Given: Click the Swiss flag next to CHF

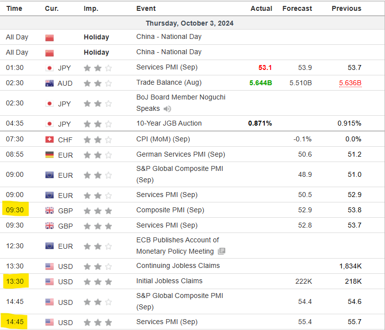Looking at the screenshot, I should tap(49, 139).
